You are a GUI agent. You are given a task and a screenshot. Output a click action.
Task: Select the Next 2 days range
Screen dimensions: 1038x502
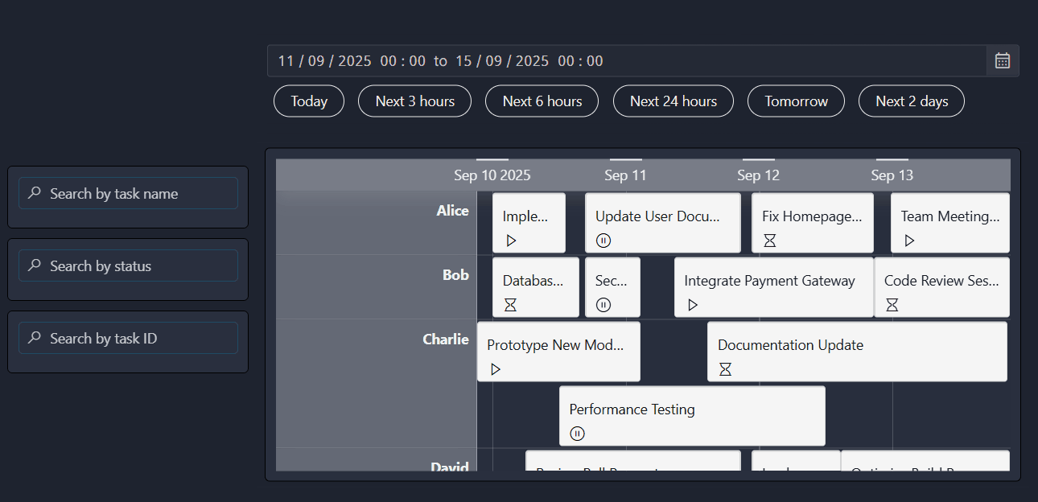911,101
